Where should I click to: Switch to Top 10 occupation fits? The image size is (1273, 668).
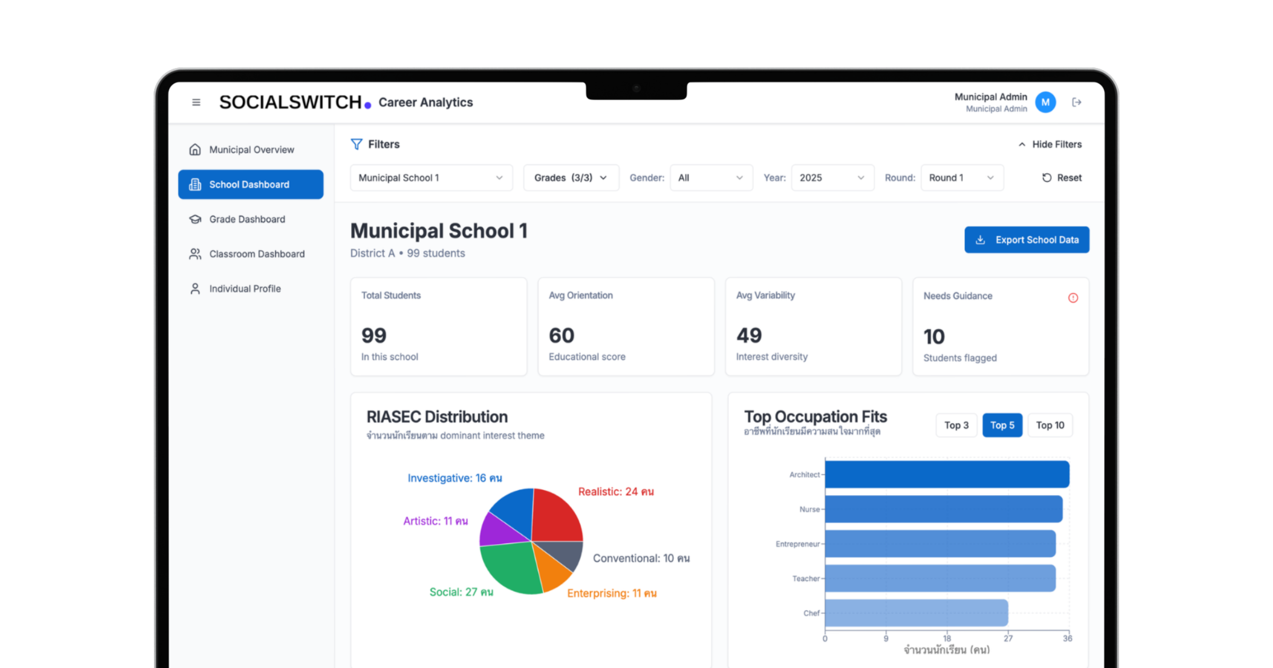[1050, 425]
